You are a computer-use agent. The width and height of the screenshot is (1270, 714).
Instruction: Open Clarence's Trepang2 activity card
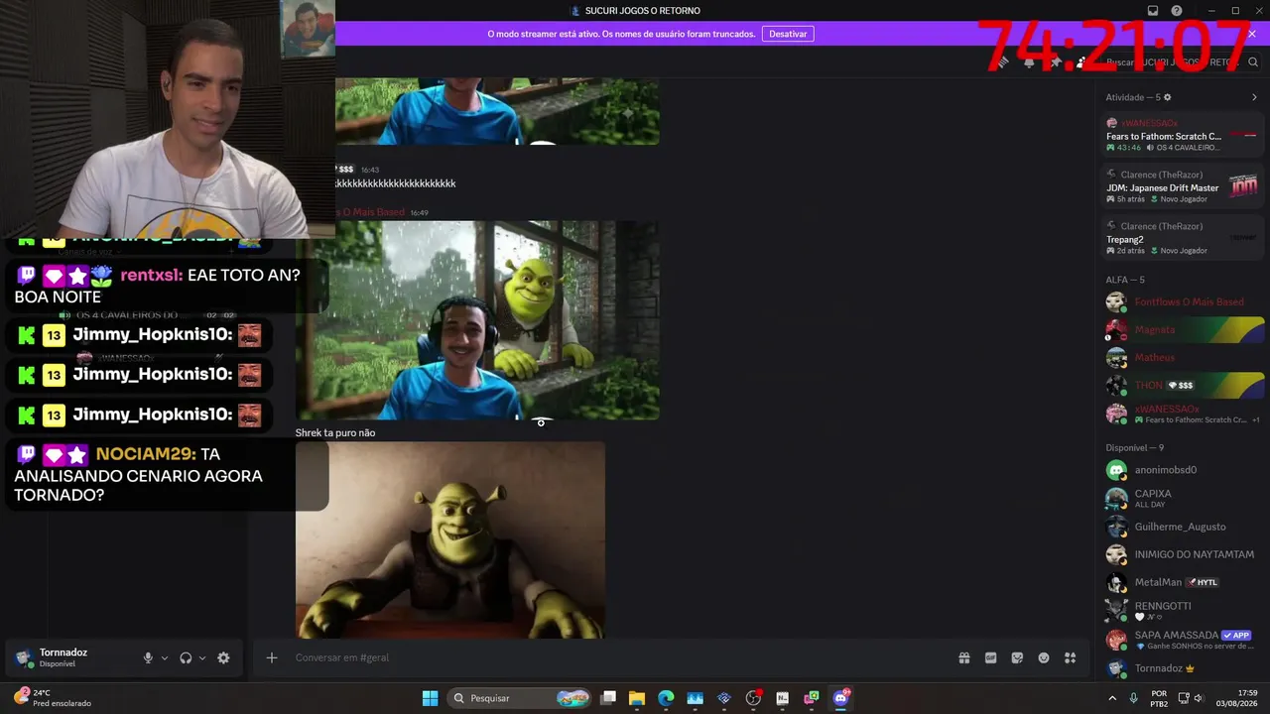coord(1185,238)
